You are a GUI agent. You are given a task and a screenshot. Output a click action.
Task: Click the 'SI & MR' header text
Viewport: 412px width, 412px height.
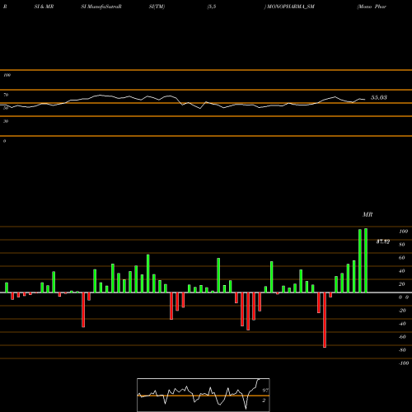pyautogui.click(x=44, y=7)
